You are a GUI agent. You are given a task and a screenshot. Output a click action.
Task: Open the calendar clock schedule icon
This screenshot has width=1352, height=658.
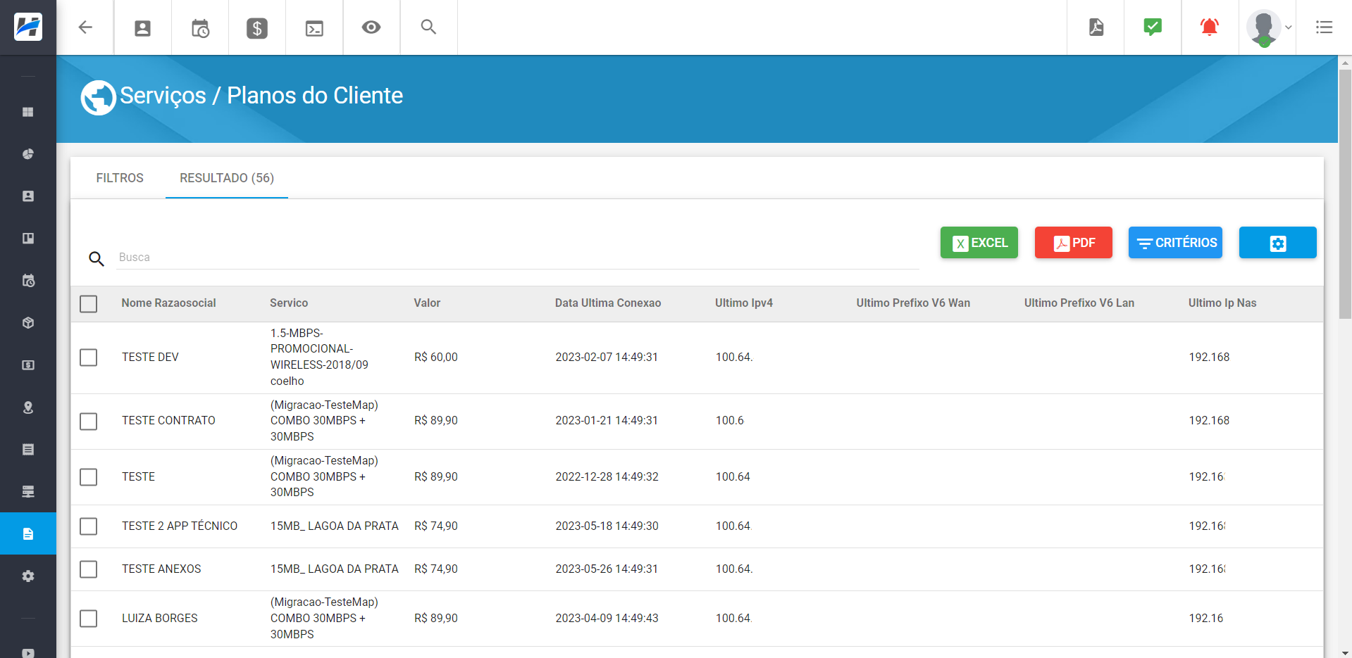pyautogui.click(x=200, y=28)
